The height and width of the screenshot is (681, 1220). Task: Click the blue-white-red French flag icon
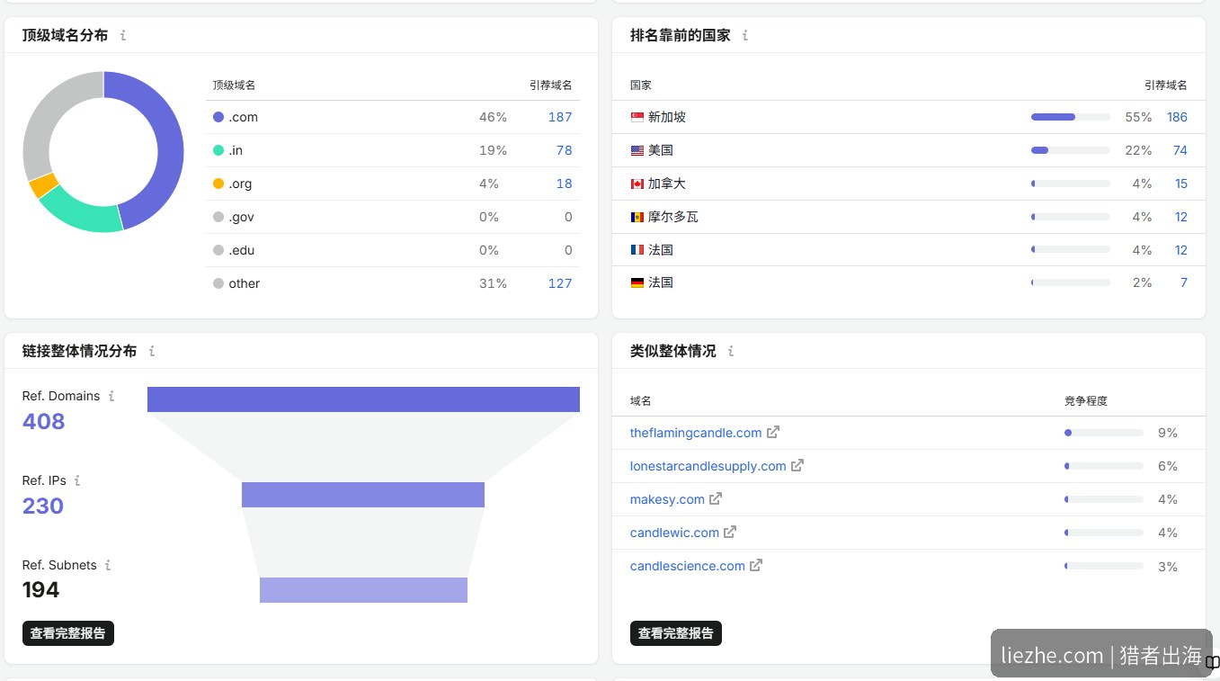(637, 250)
